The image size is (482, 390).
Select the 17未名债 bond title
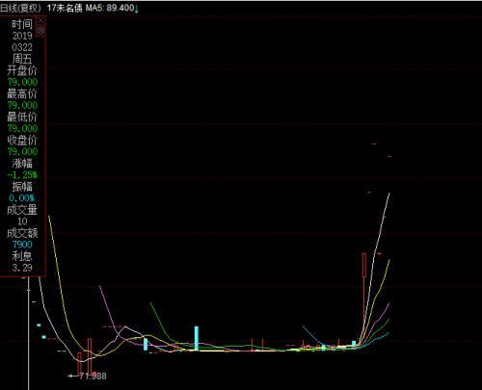tap(65, 8)
